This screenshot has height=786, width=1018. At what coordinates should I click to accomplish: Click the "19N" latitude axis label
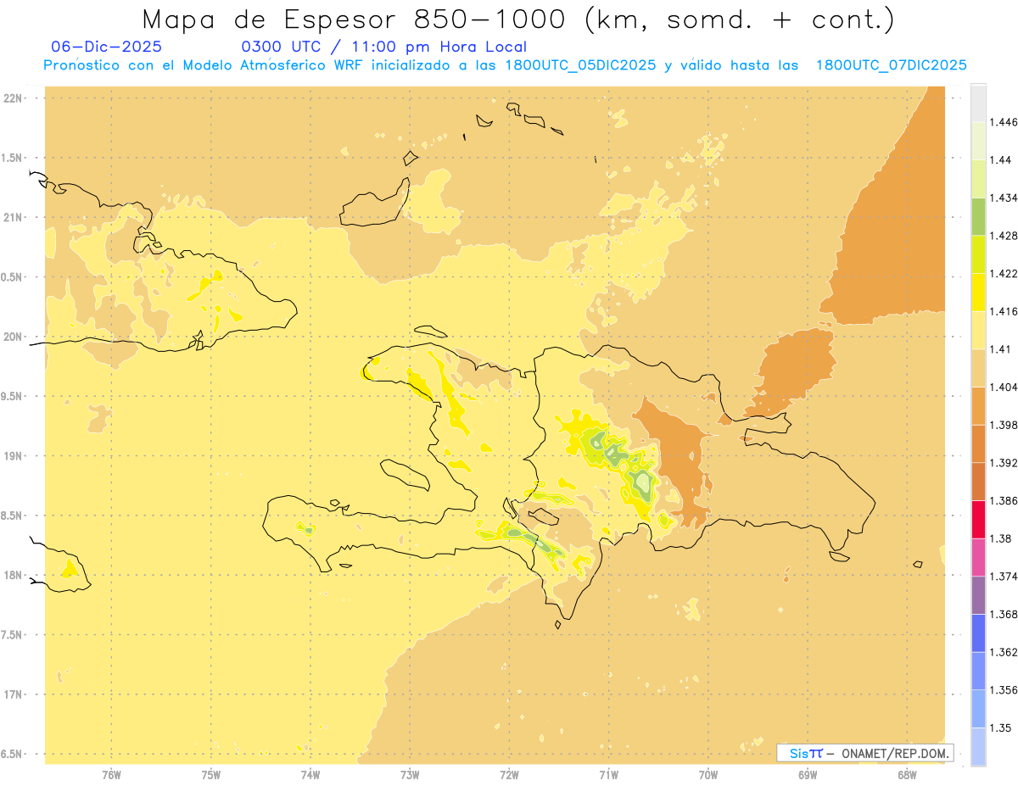pyautogui.click(x=14, y=456)
